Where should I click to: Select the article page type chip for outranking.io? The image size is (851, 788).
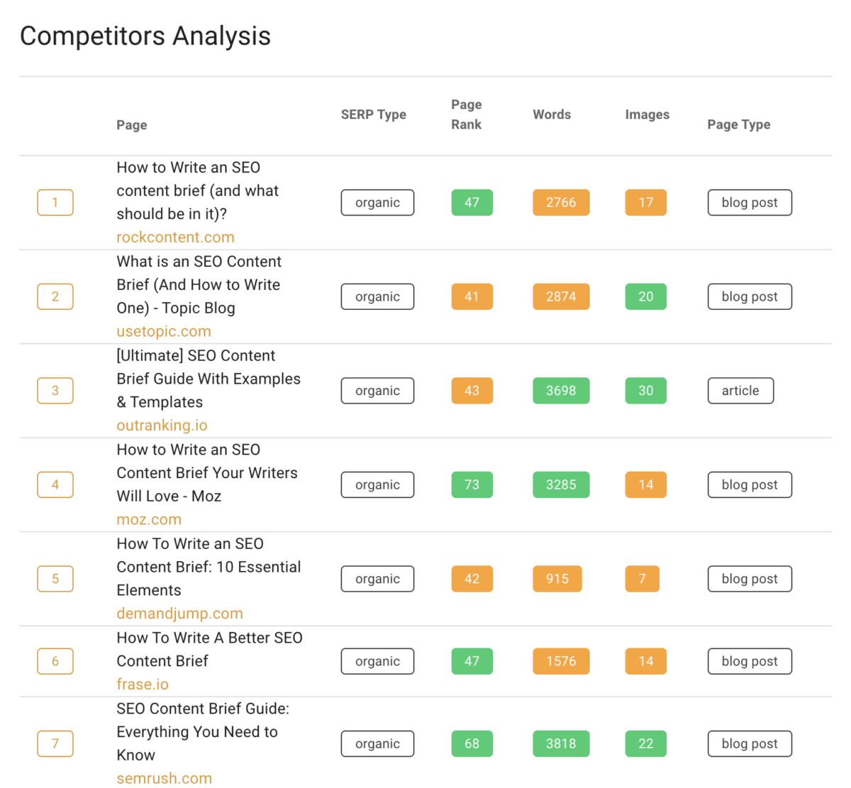[740, 390]
